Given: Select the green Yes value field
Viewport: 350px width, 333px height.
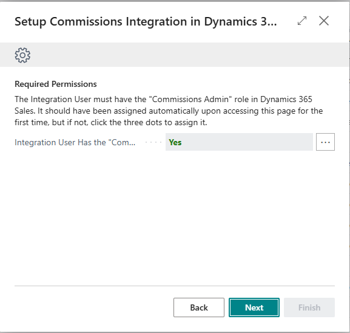Looking at the screenshot, I should [x=239, y=142].
